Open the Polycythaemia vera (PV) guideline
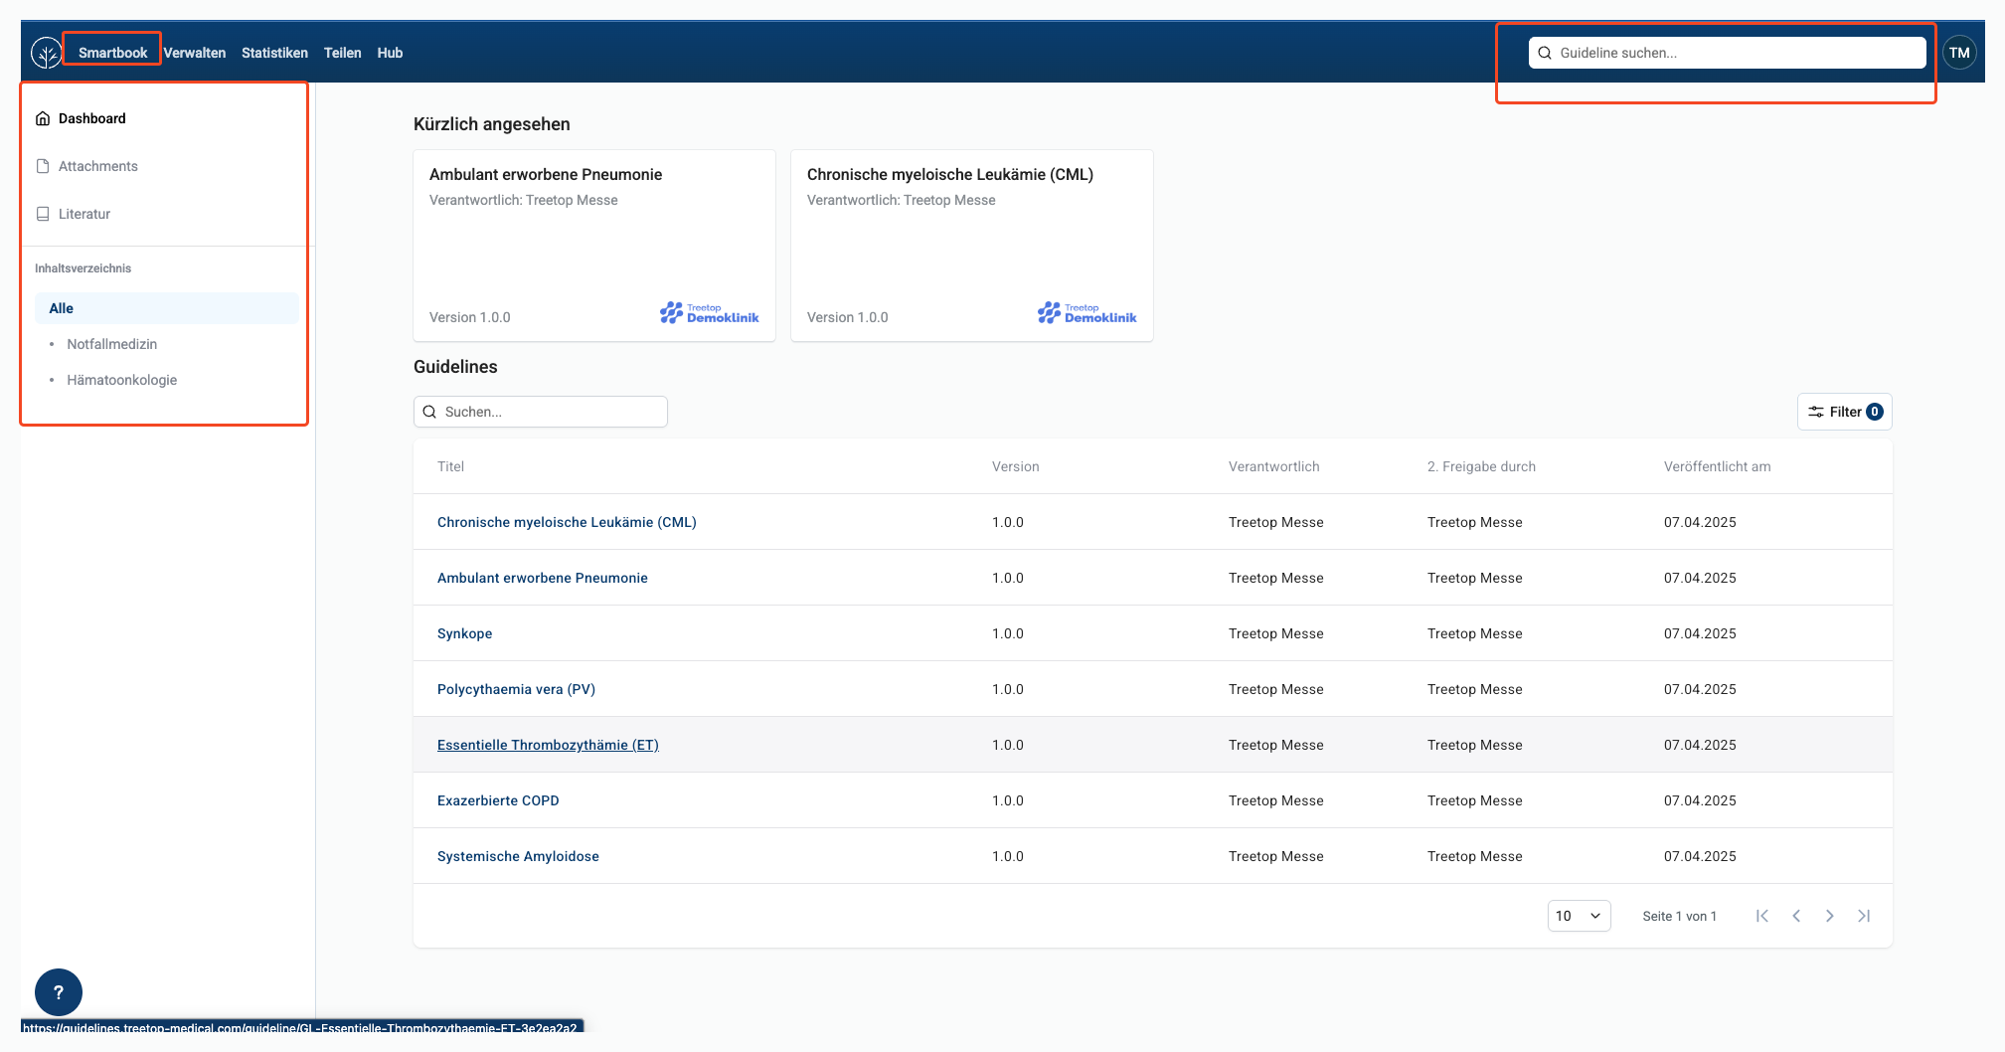The width and height of the screenshot is (2005, 1052). click(516, 689)
